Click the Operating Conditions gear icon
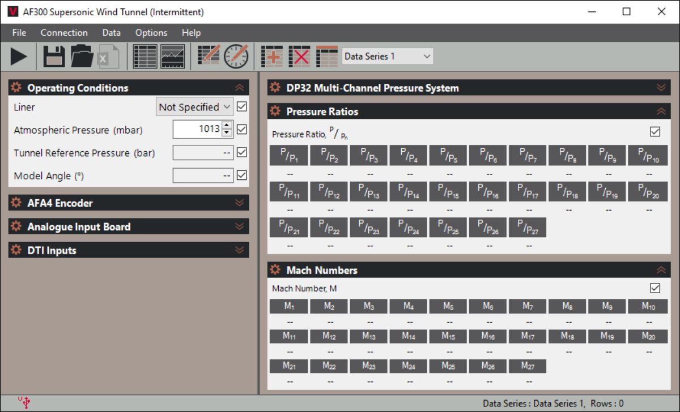Viewport: 680px width, 412px height. 16,88
